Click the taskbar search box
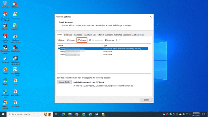 [30, 114]
